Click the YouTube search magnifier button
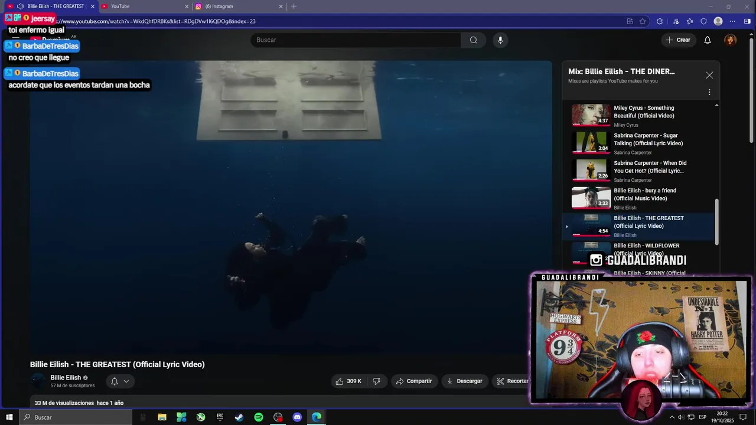 [473, 40]
